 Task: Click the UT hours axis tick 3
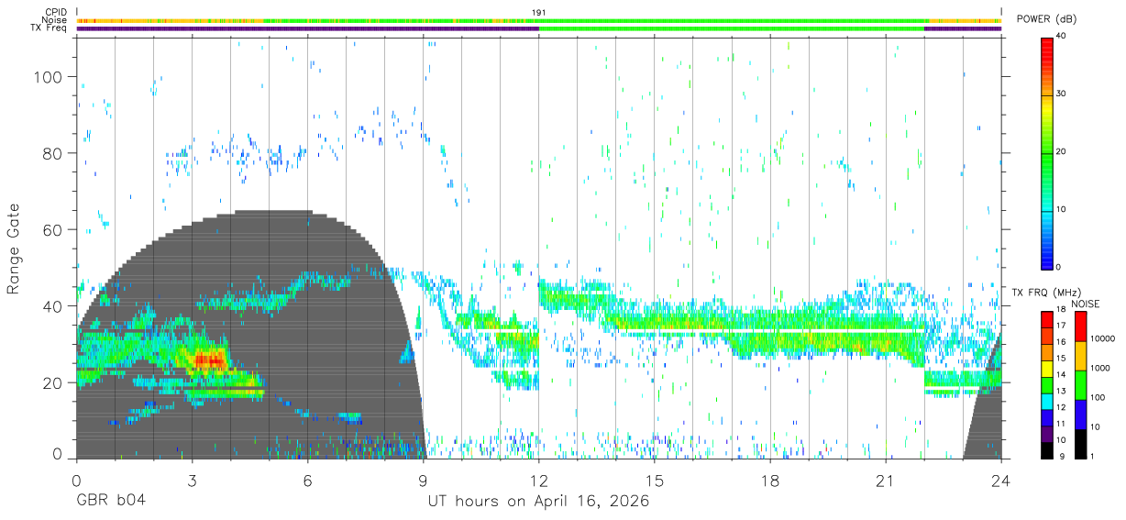(x=192, y=481)
